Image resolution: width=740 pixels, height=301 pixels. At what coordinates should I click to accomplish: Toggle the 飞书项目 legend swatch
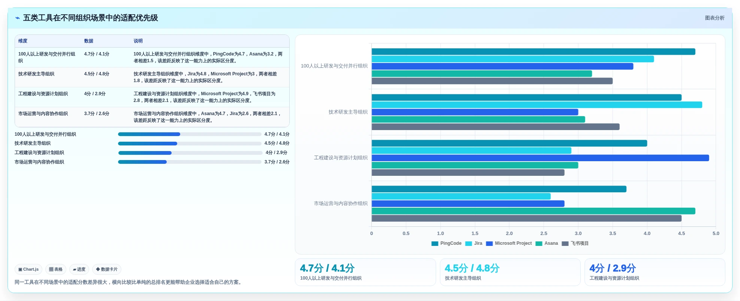(x=565, y=244)
